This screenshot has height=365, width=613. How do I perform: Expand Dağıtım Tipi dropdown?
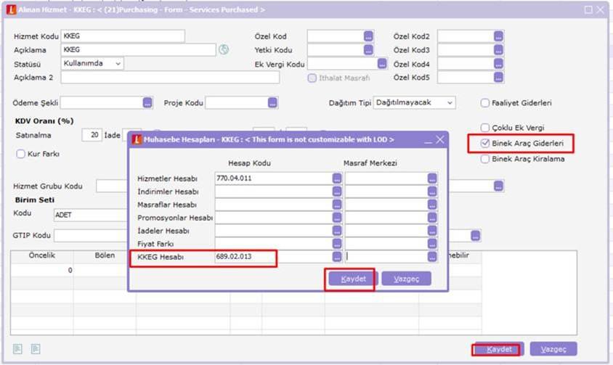[x=414, y=103]
